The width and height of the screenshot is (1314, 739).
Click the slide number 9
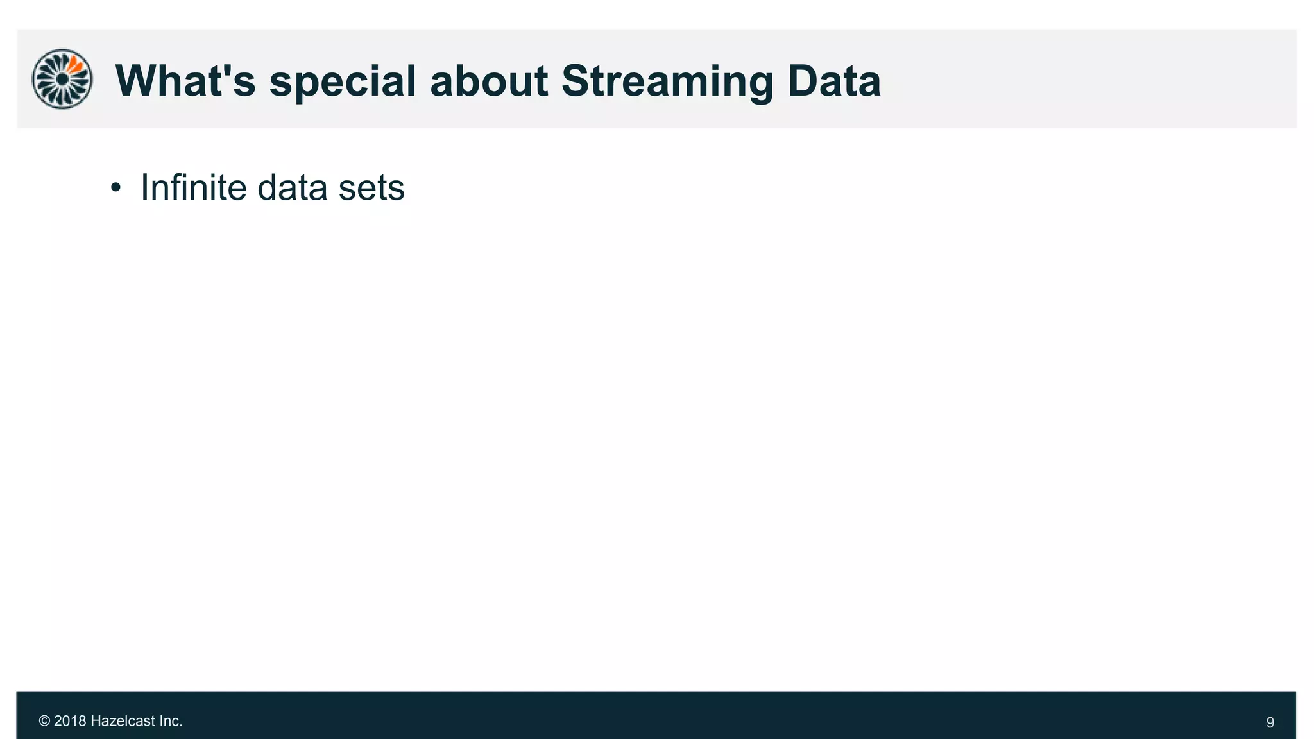click(1270, 722)
